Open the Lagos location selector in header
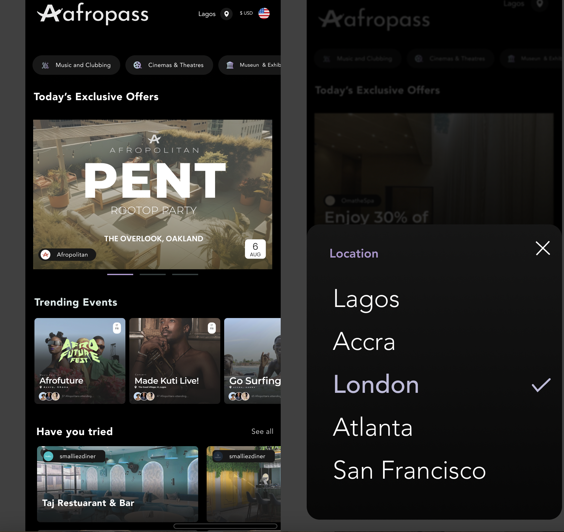 click(207, 14)
